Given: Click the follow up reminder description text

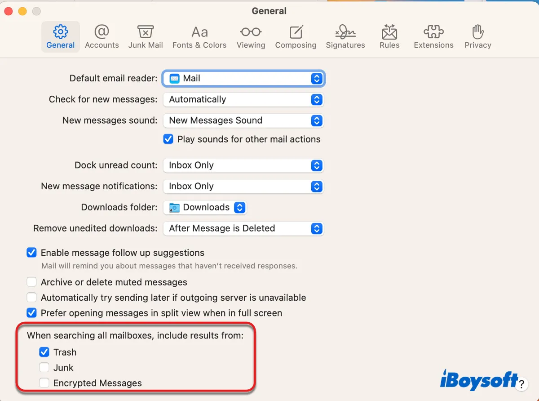Looking at the screenshot, I should point(169,266).
